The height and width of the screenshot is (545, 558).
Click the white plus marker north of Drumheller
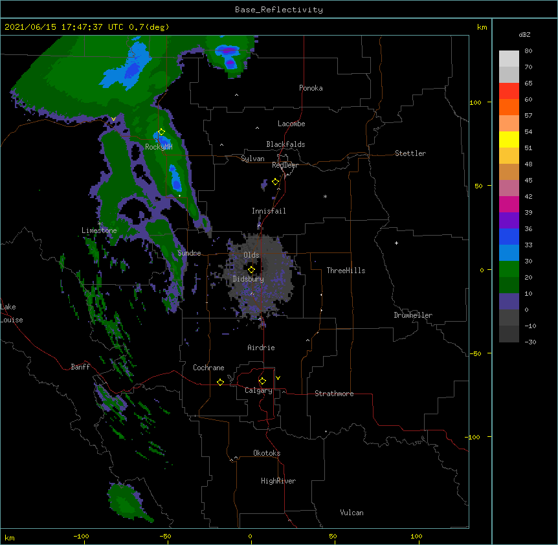(396, 243)
